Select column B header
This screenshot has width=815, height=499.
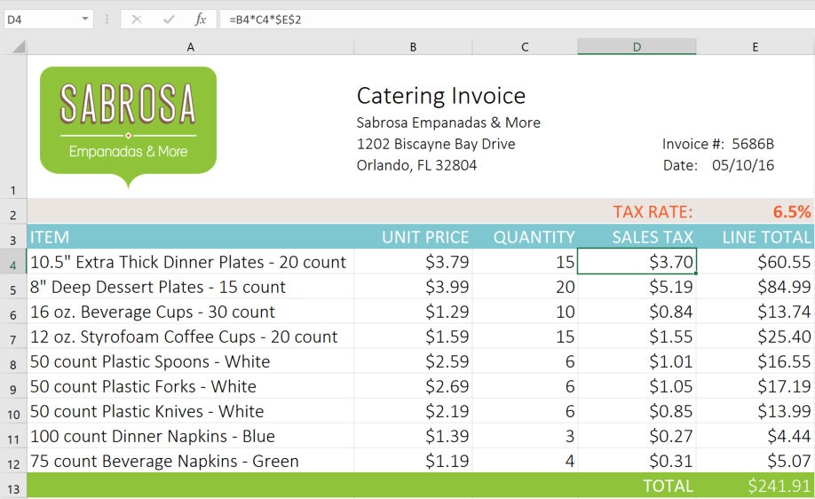(413, 47)
